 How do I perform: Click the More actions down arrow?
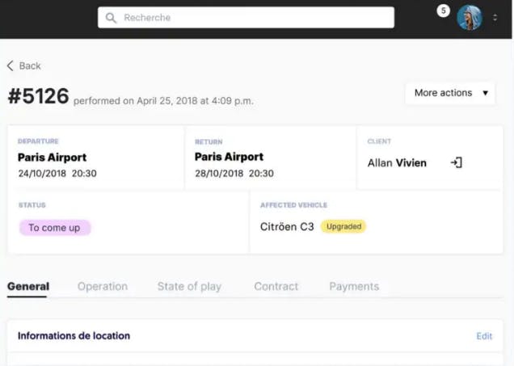tap(485, 93)
